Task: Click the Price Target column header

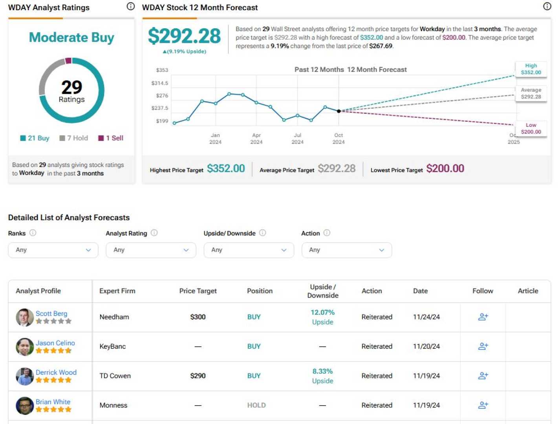Action: (x=198, y=291)
